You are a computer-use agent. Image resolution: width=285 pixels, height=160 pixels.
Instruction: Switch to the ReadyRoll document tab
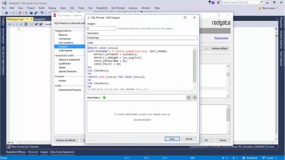(x=40, y=19)
